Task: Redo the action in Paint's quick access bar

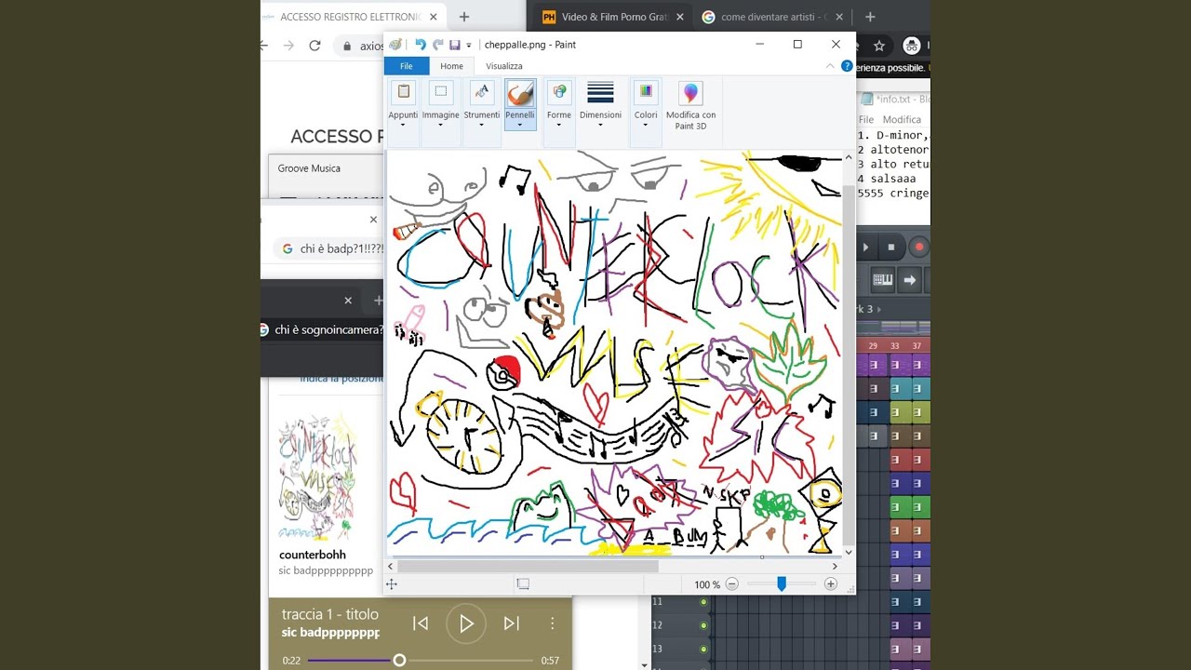Action: pos(437,45)
